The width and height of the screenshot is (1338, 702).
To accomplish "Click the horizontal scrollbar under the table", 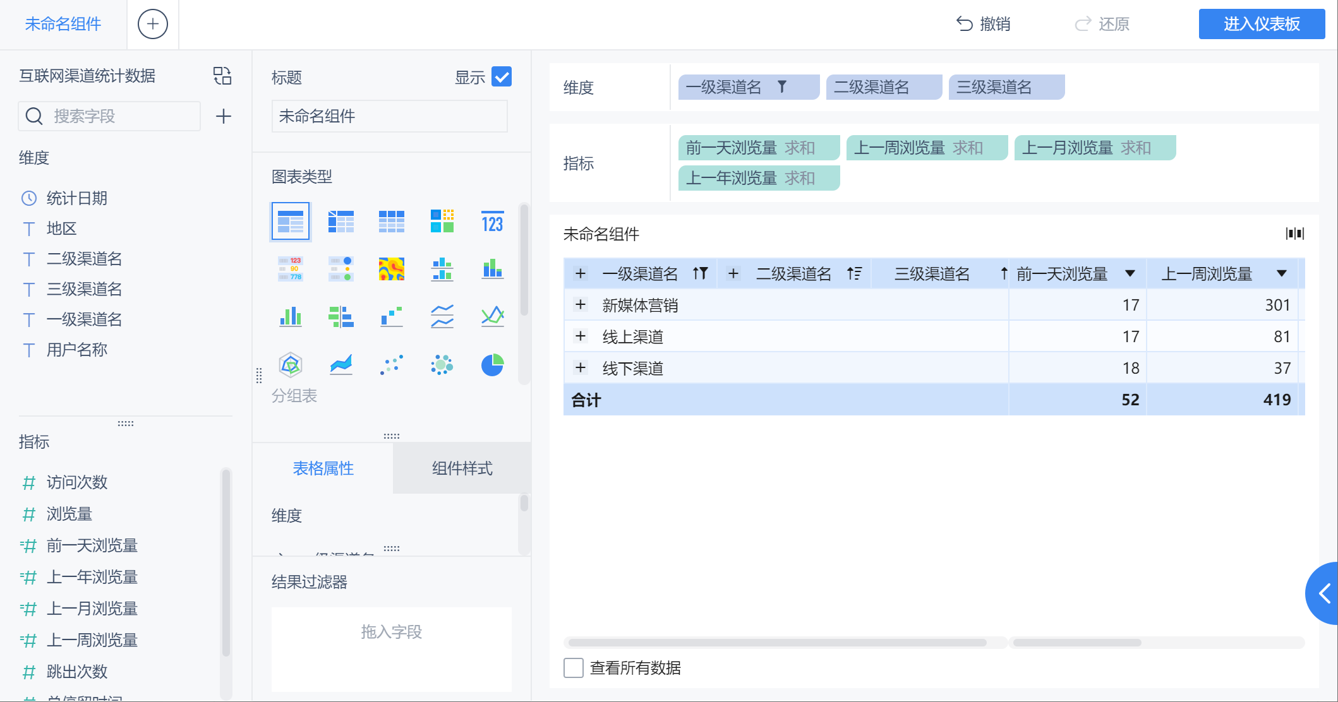I will [777, 643].
